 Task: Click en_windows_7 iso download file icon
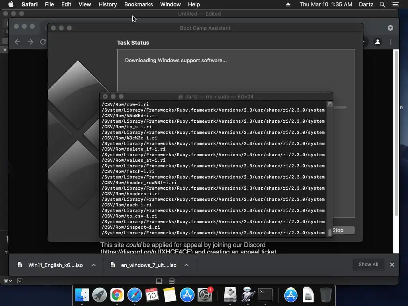(113, 265)
